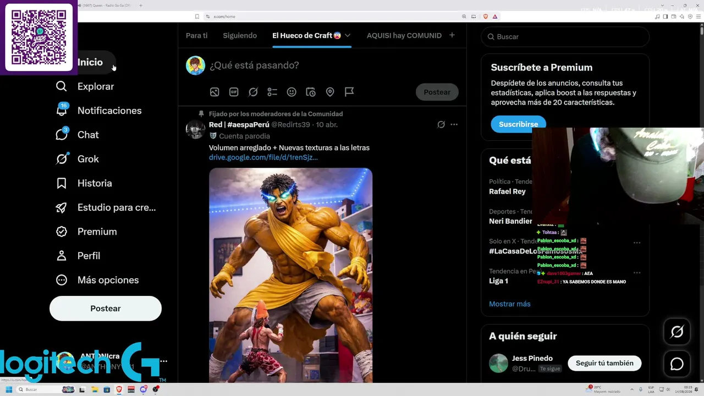Open Jess Pinedo's profile avatar
Image resolution: width=704 pixels, height=396 pixels.
499,363
